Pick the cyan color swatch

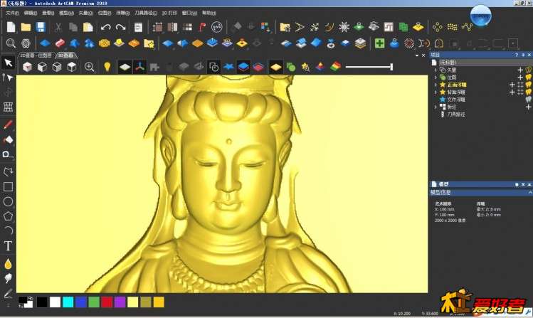coord(68,302)
